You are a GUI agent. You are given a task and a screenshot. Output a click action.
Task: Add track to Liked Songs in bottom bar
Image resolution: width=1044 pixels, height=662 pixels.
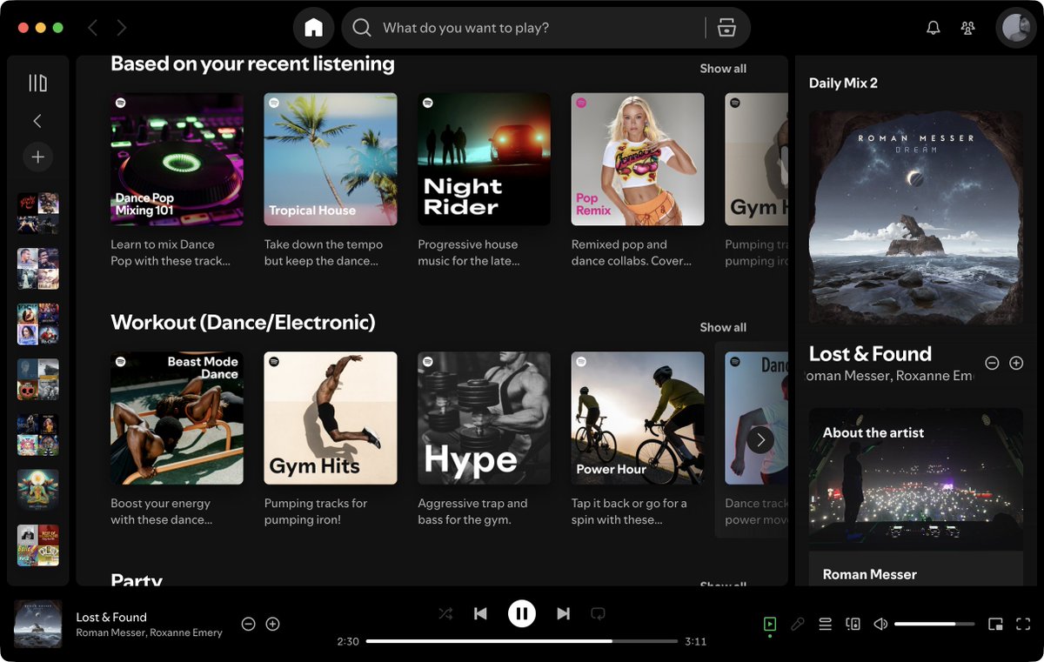272,624
